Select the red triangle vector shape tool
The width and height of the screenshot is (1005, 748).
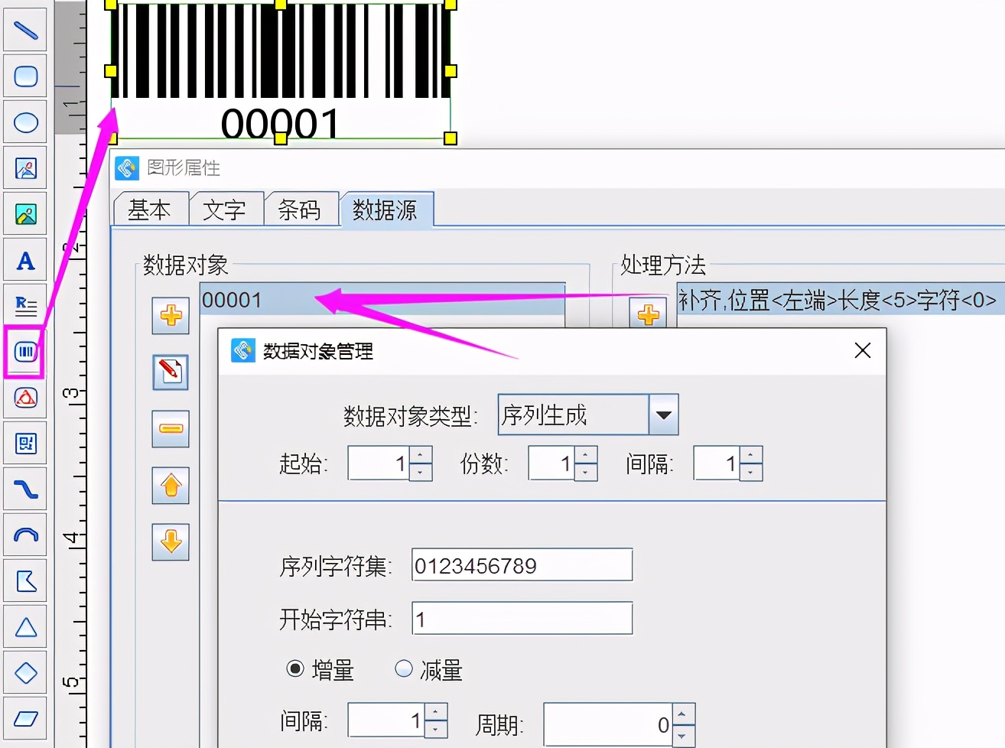(x=25, y=398)
